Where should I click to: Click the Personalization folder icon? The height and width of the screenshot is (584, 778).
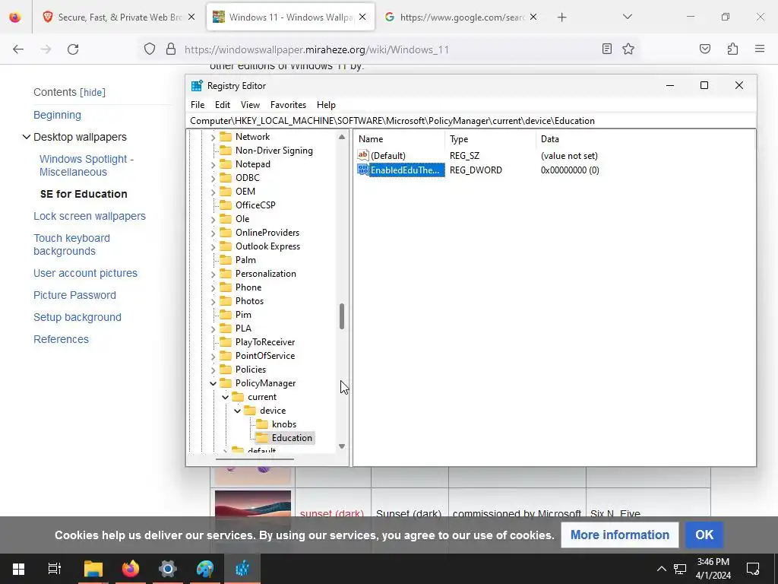[x=226, y=274]
